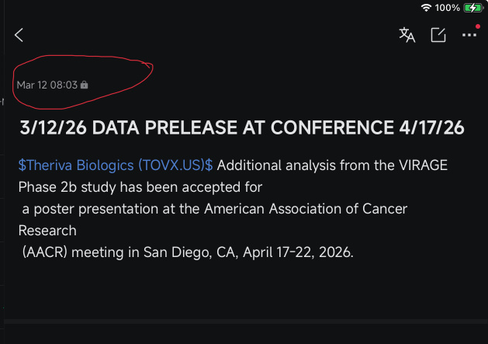Select the DATA PRELEASE AT CONFERENCE heading

click(x=242, y=128)
